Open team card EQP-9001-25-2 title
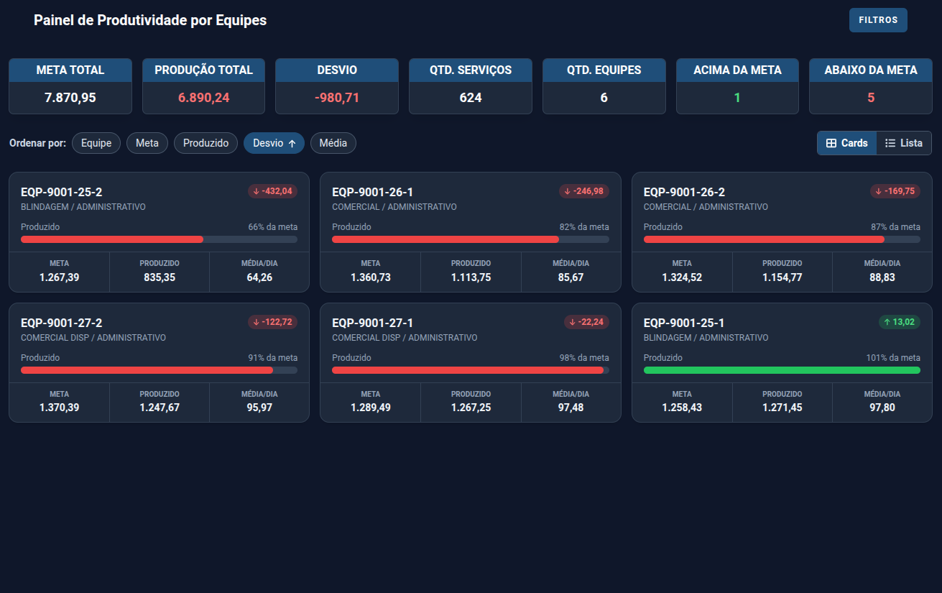 (62, 192)
